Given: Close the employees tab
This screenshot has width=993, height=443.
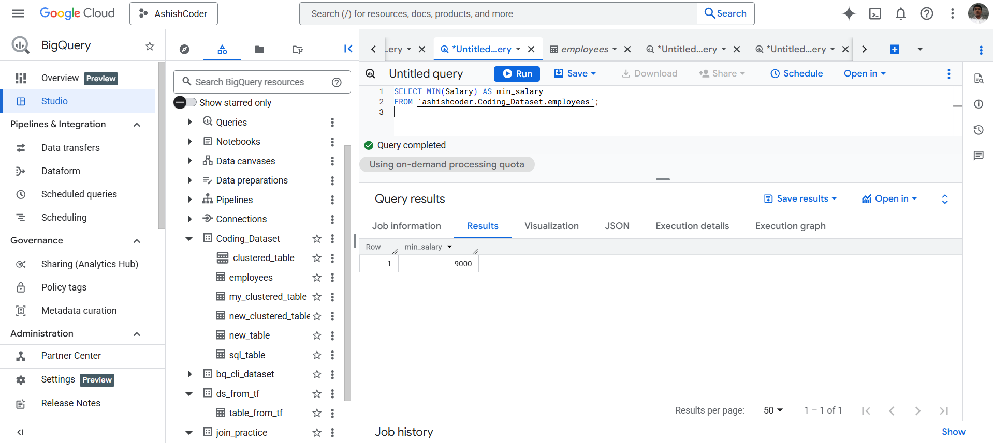Looking at the screenshot, I should coord(627,49).
